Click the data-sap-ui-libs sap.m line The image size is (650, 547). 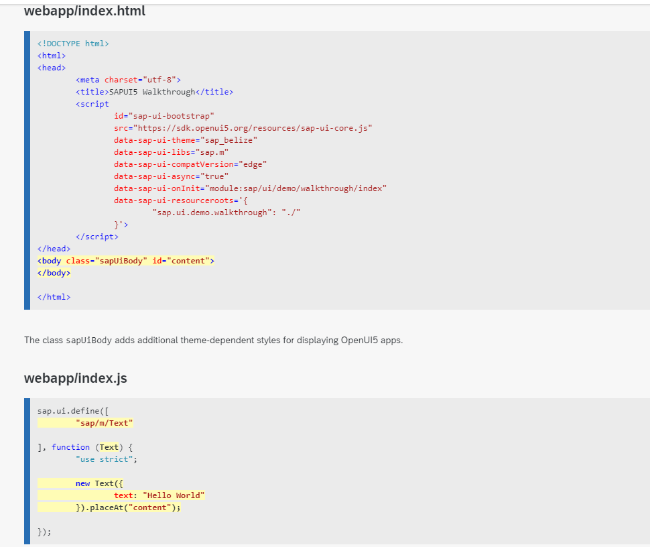[x=171, y=152]
